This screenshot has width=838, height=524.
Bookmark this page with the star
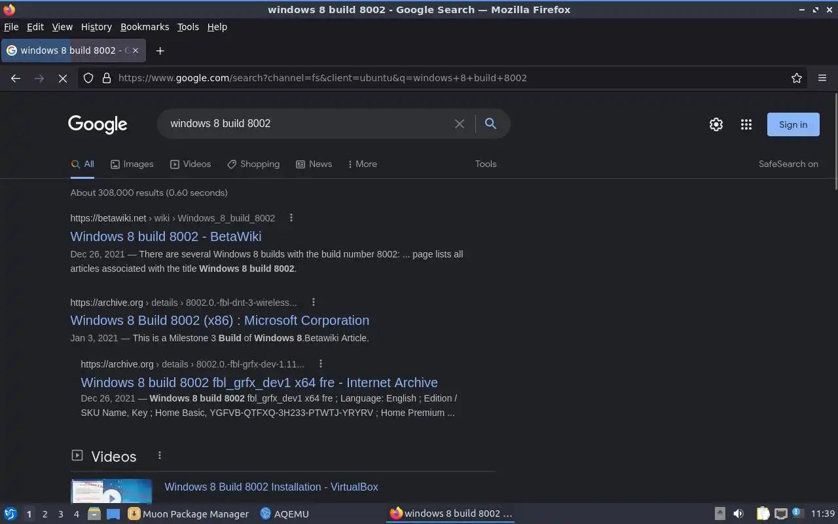797,78
